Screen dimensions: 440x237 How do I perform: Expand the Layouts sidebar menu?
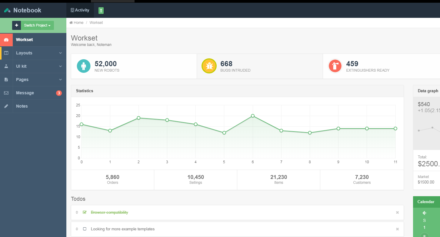point(24,53)
